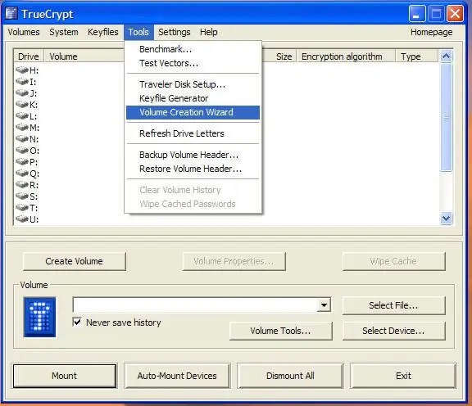
Task: Open Volume Tools... button
Action: tap(280, 331)
